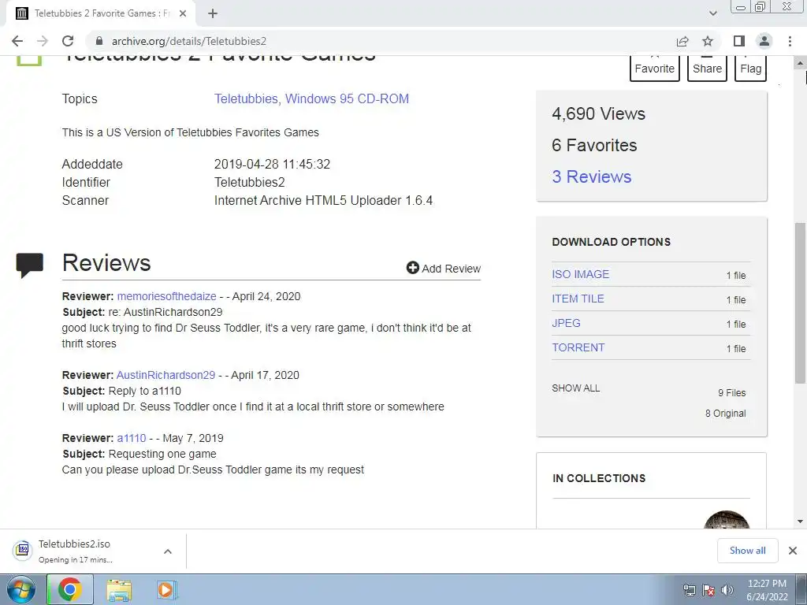The image size is (807, 605).
Task: Download the TORRENT file
Action: tap(578, 347)
